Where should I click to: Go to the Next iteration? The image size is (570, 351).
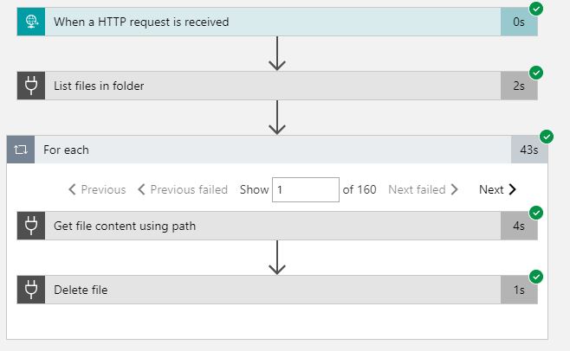pos(497,189)
